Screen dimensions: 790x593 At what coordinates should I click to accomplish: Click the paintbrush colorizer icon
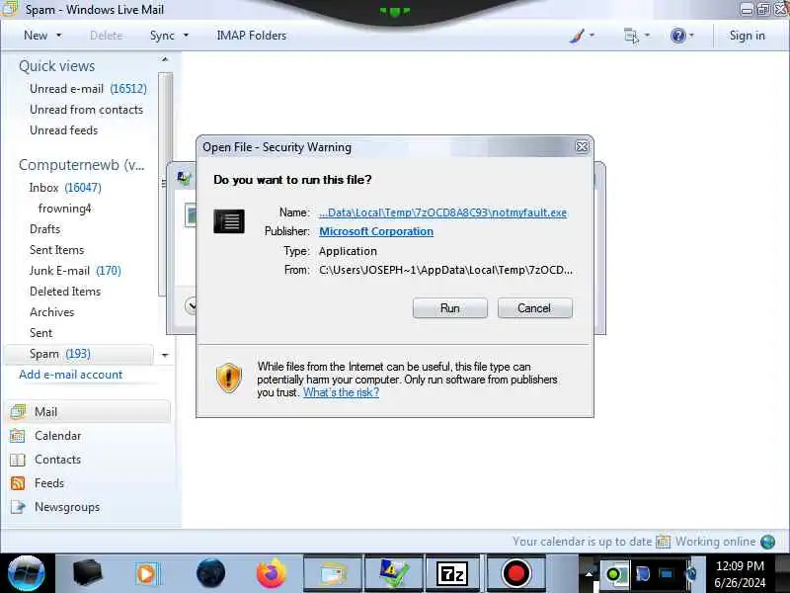pos(577,36)
